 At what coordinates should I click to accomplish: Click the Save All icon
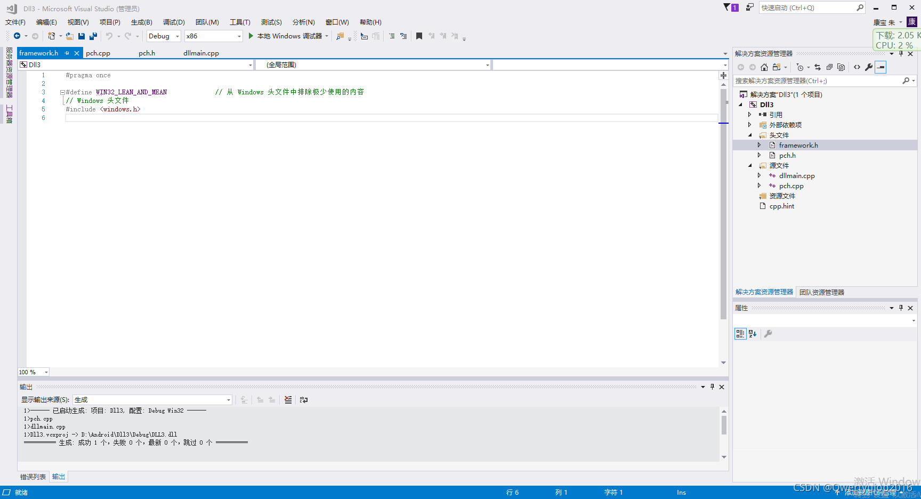point(93,36)
